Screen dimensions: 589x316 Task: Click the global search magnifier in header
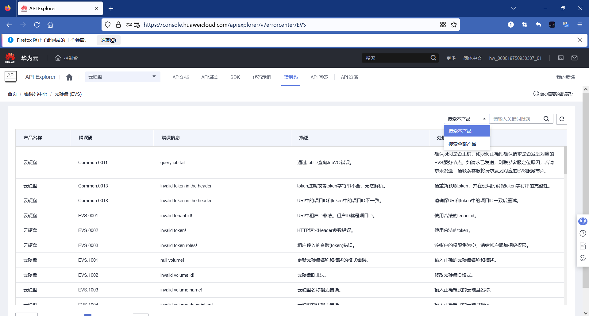[433, 58]
